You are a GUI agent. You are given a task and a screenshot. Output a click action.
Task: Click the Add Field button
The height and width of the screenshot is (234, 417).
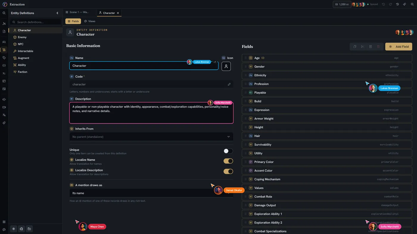point(399,47)
